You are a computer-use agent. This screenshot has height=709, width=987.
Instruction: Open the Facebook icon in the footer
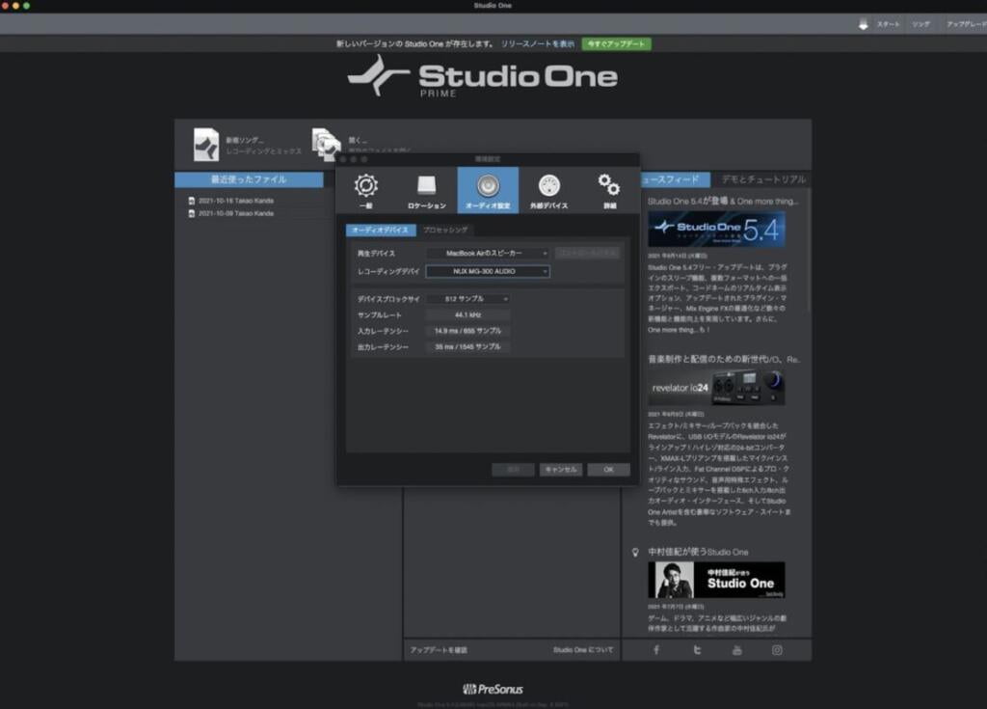click(655, 650)
